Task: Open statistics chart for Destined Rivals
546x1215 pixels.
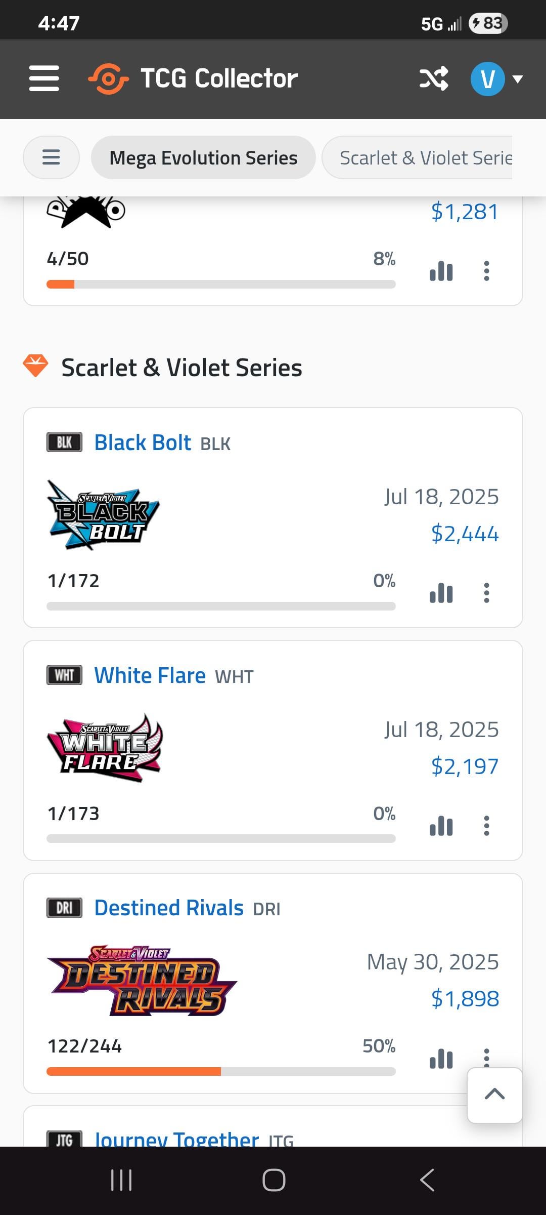Action: click(x=441, y=1058)
